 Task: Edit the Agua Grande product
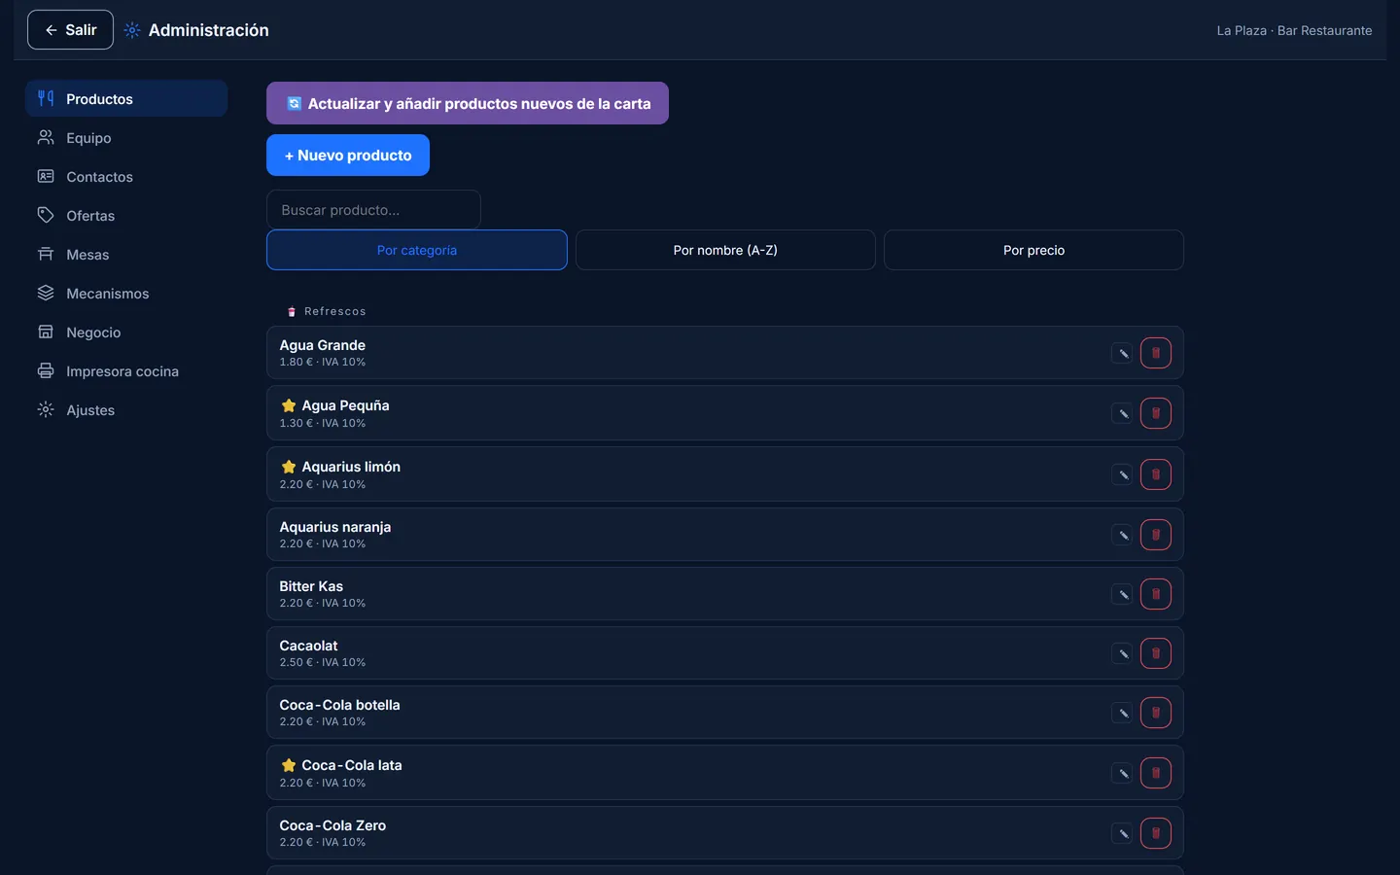[x=1123, y=353]
